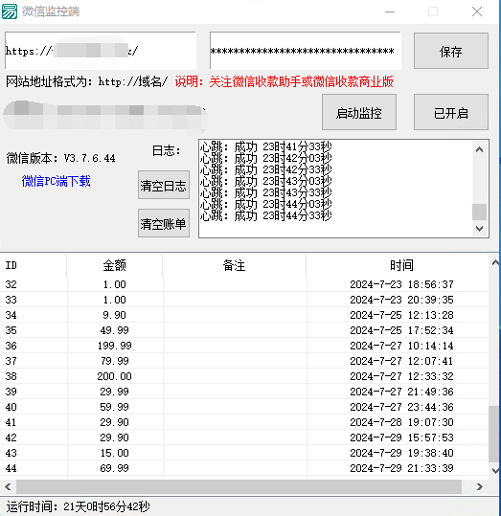Click time 2024-7-23 20:39:35
Image resolution: width=501 pixels, height=516 pixels.
[401, 300]
